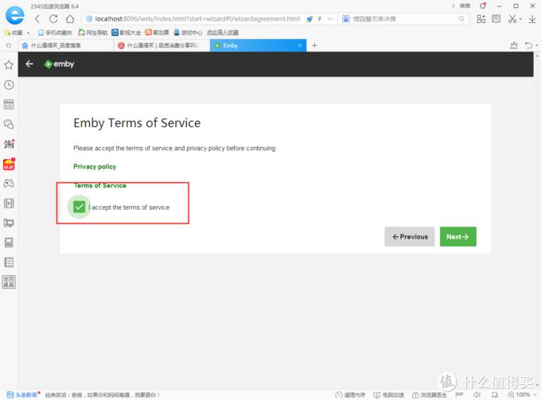
Task: Expand the undo-close dropdown arrow in tab bar
Action: tap(536, 45)
